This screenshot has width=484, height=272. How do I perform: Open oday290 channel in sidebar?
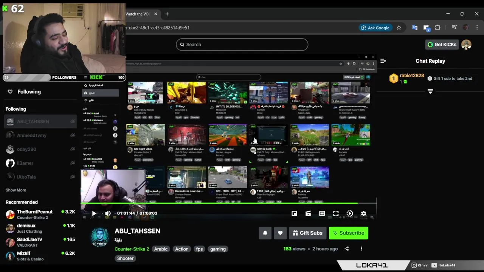point(40,149)
